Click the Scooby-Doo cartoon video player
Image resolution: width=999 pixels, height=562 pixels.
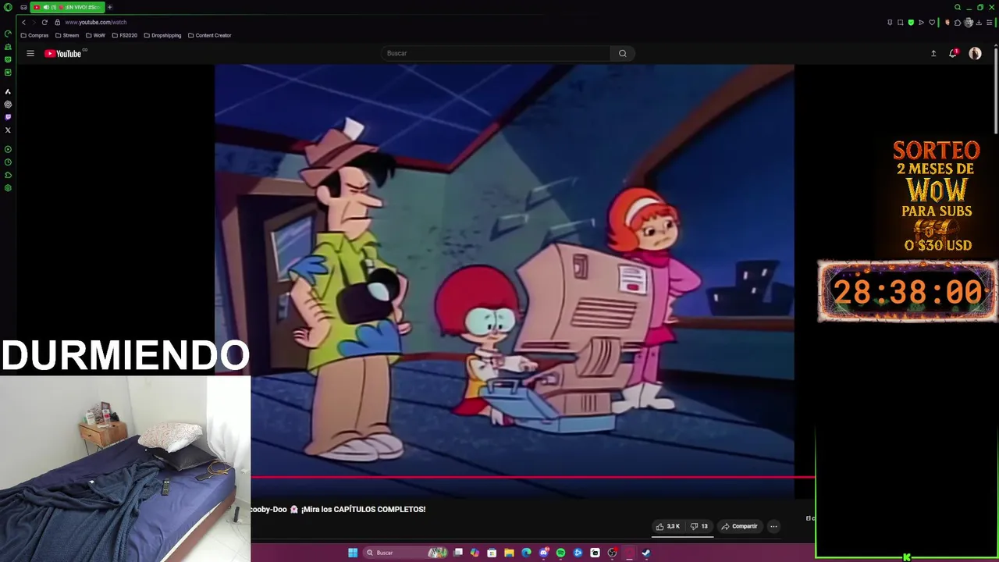[504, 281]
